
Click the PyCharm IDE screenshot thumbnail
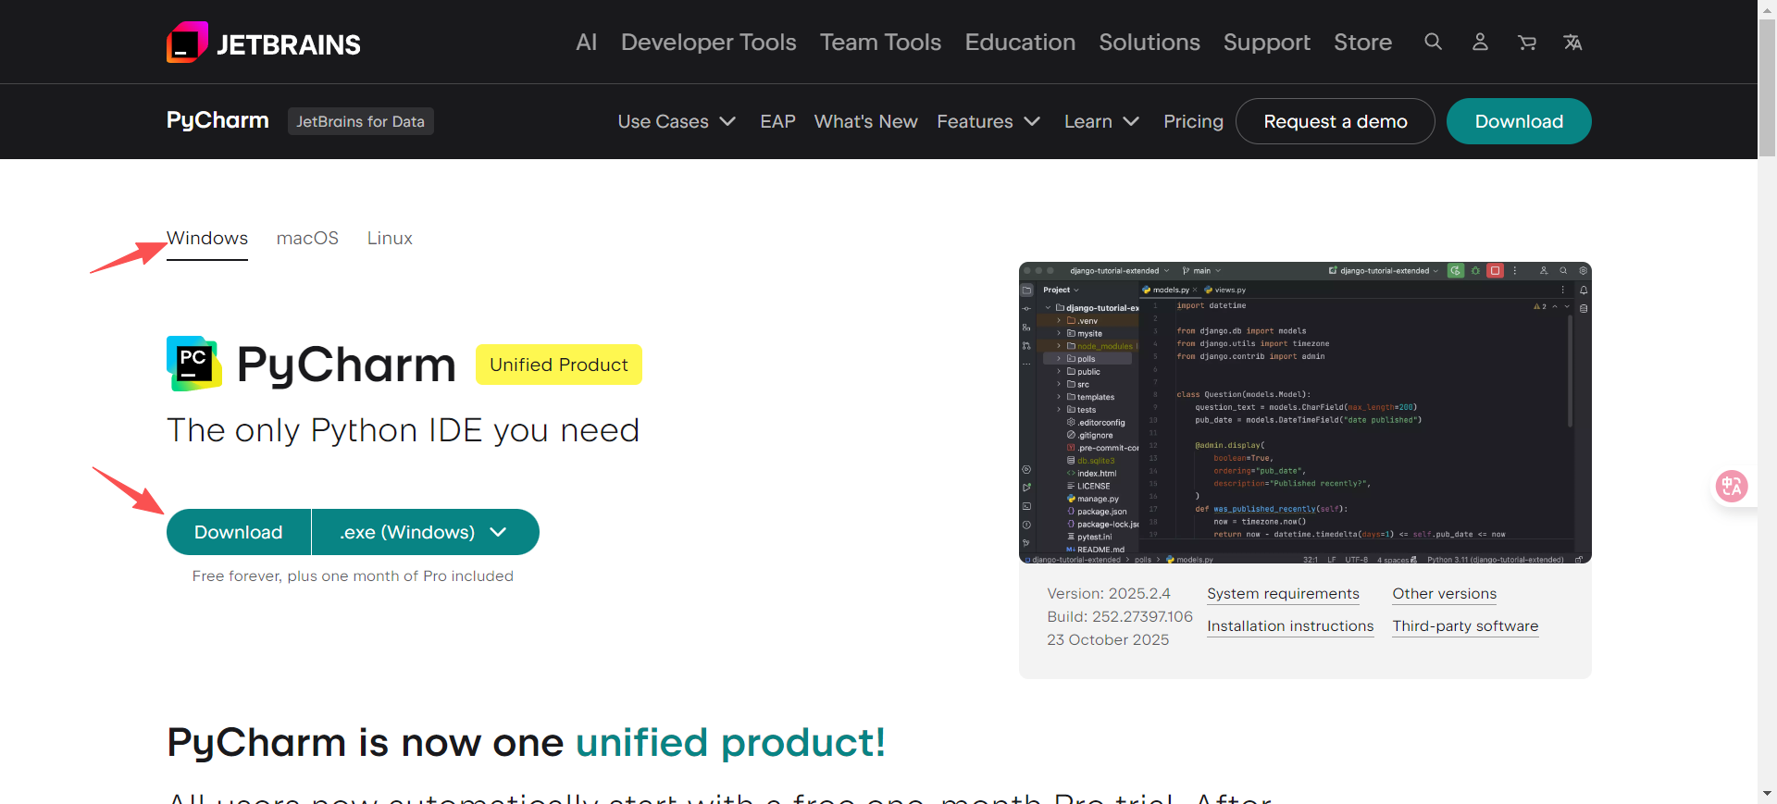coord(1305,413)
